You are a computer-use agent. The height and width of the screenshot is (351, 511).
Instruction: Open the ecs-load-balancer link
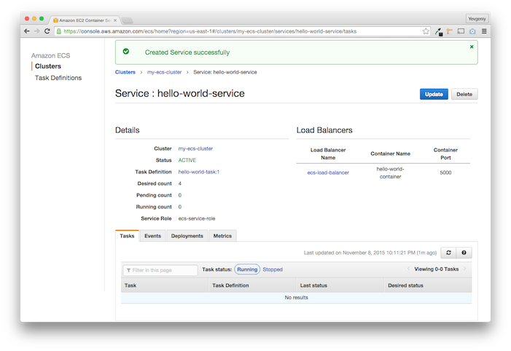pyautogui.click(x=328, y=173)
